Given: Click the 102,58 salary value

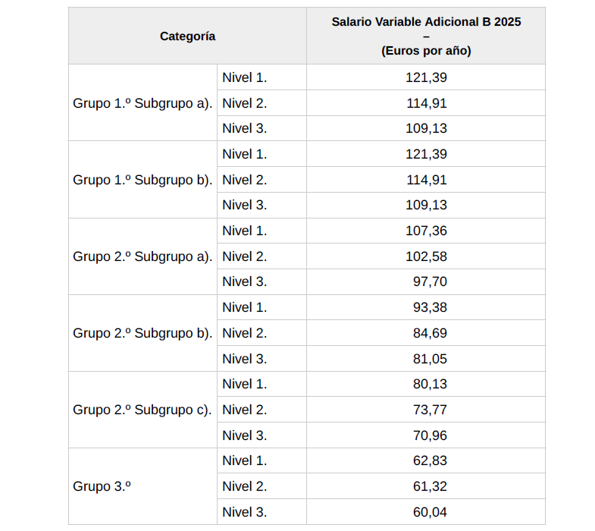Looking at the screenshot, I should tap(426, 256).
